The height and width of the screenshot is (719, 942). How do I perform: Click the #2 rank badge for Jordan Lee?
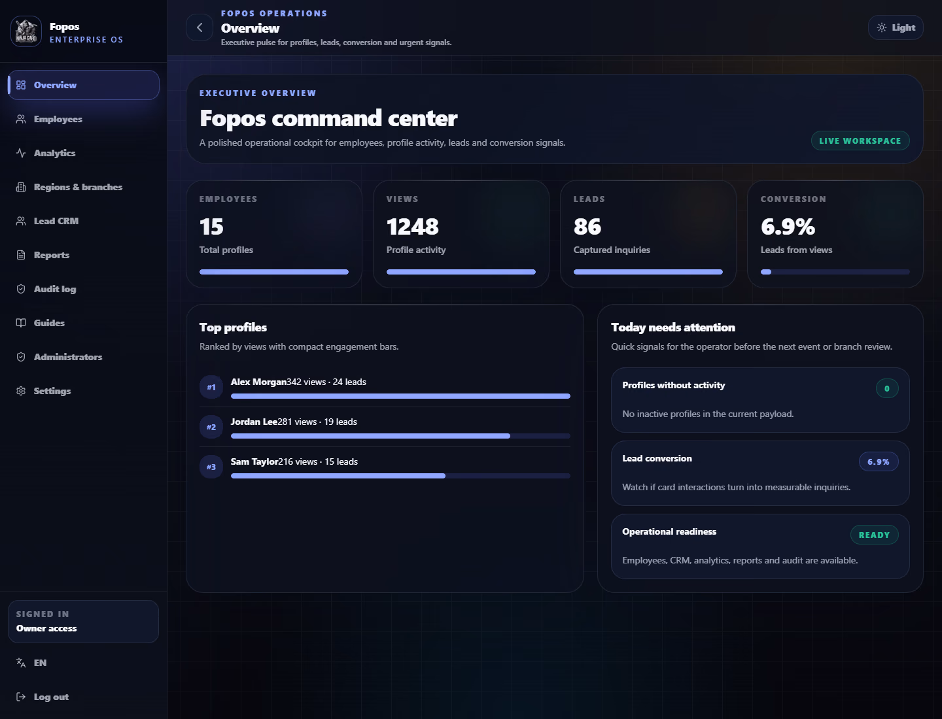click(x=211, y=427)
